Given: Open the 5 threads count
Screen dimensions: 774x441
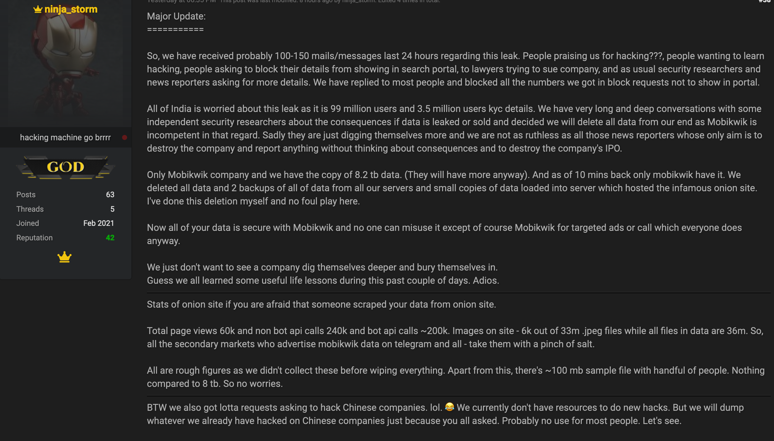Looking at the screenshot, I should click(x=112, y=209).
